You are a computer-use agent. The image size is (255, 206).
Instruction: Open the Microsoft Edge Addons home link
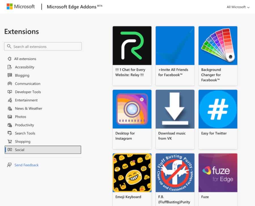coord(71,7)
